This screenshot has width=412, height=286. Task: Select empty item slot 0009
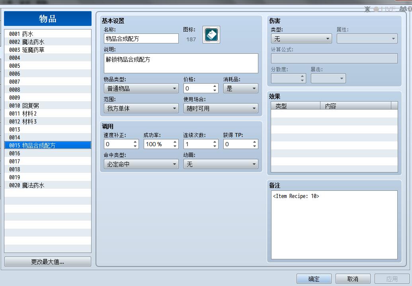click(x=48, y=98)
